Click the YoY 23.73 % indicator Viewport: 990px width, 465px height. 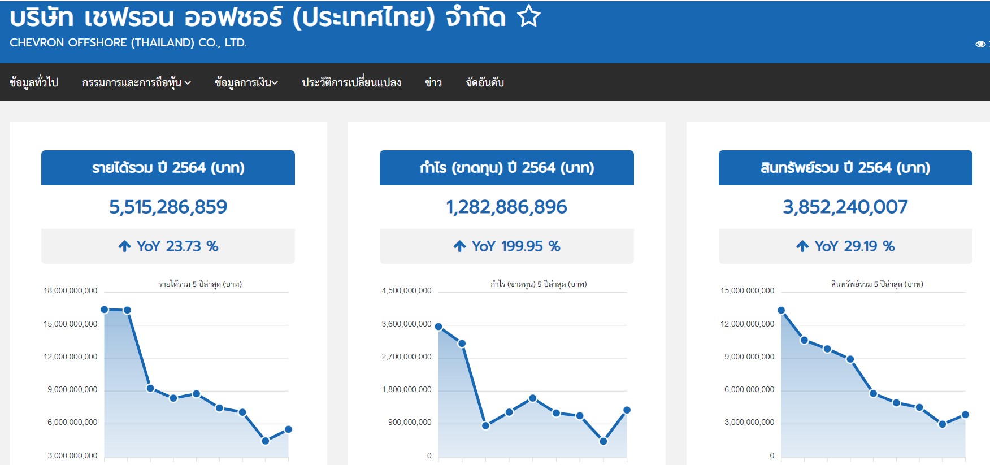coord(168,246)
